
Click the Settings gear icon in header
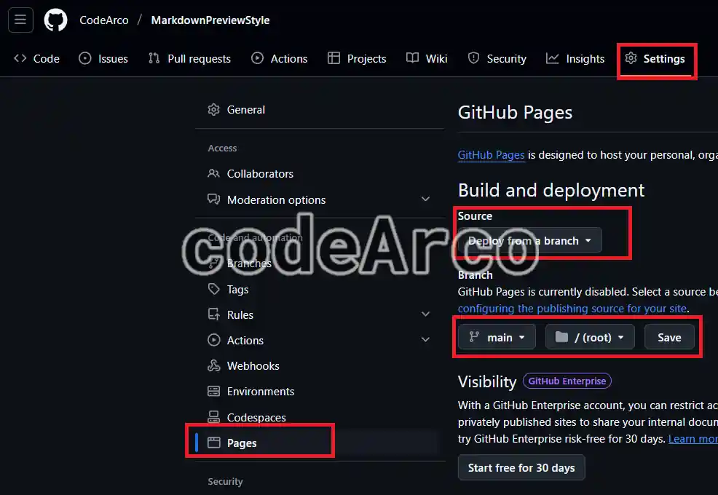point(631,58)
